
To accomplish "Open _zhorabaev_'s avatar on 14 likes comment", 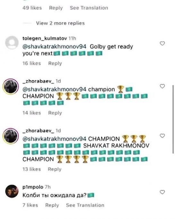I will pos(11,87).
